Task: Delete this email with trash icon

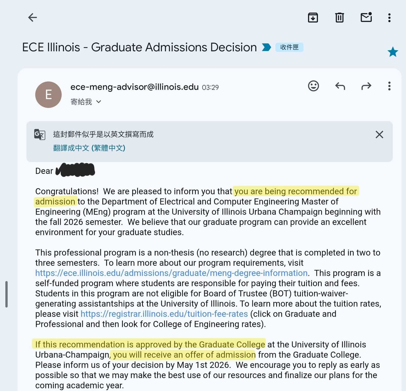Action: [339, 17]
